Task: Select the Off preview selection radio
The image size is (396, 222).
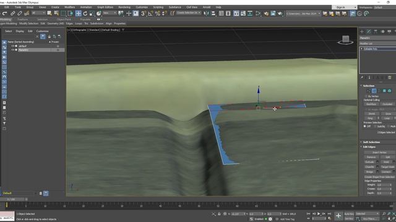Action: click(364, 126)
